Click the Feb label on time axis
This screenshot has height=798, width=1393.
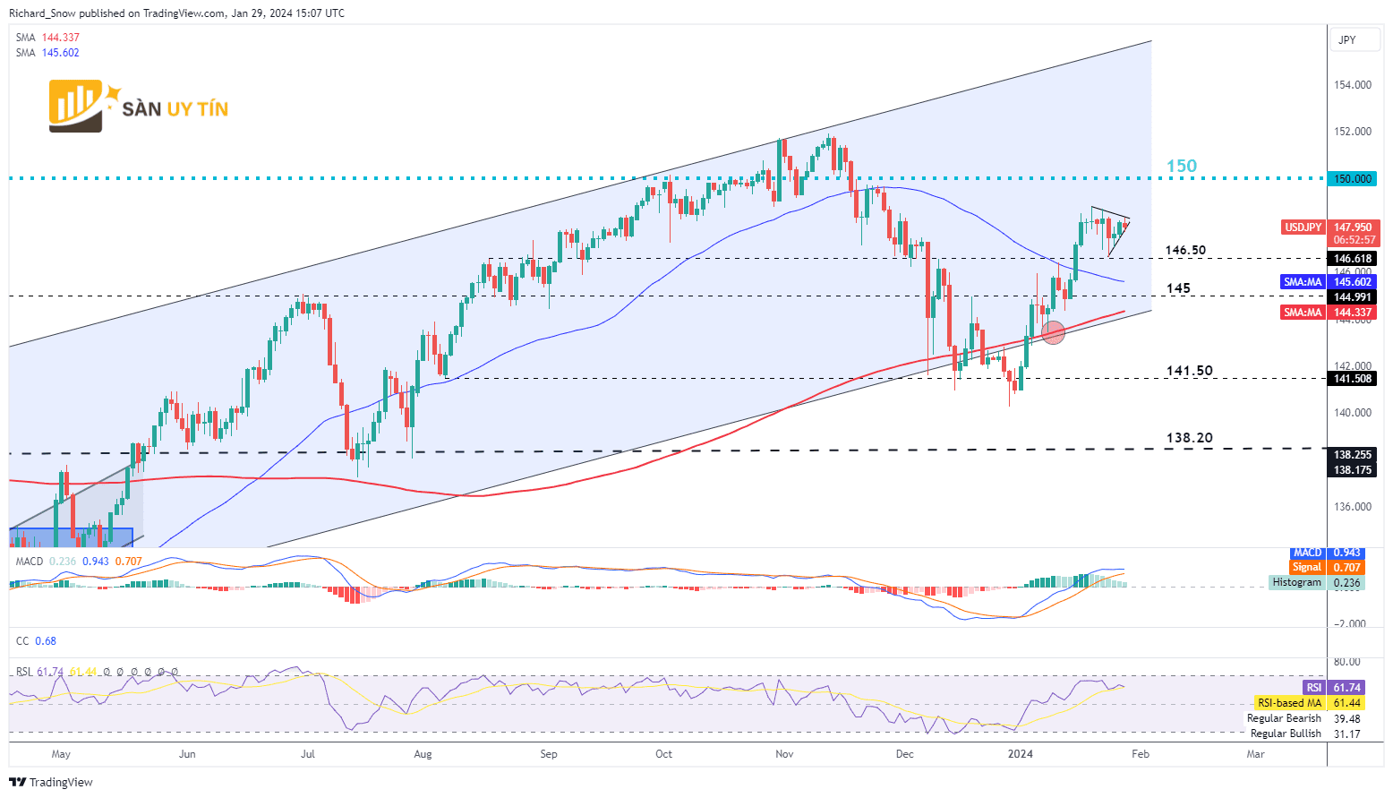[x=1141, y=754]
